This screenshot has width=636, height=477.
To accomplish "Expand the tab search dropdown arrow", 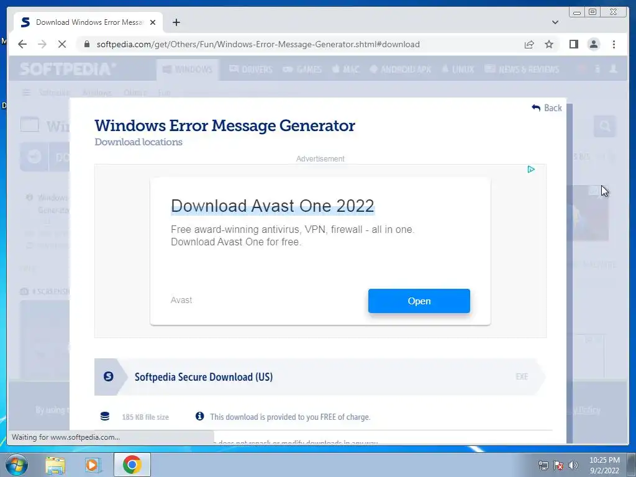I will [555, 22].
